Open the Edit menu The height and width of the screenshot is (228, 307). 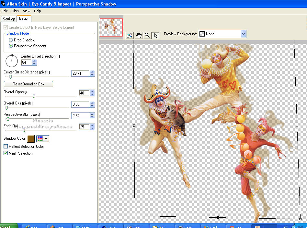[5, 11]
